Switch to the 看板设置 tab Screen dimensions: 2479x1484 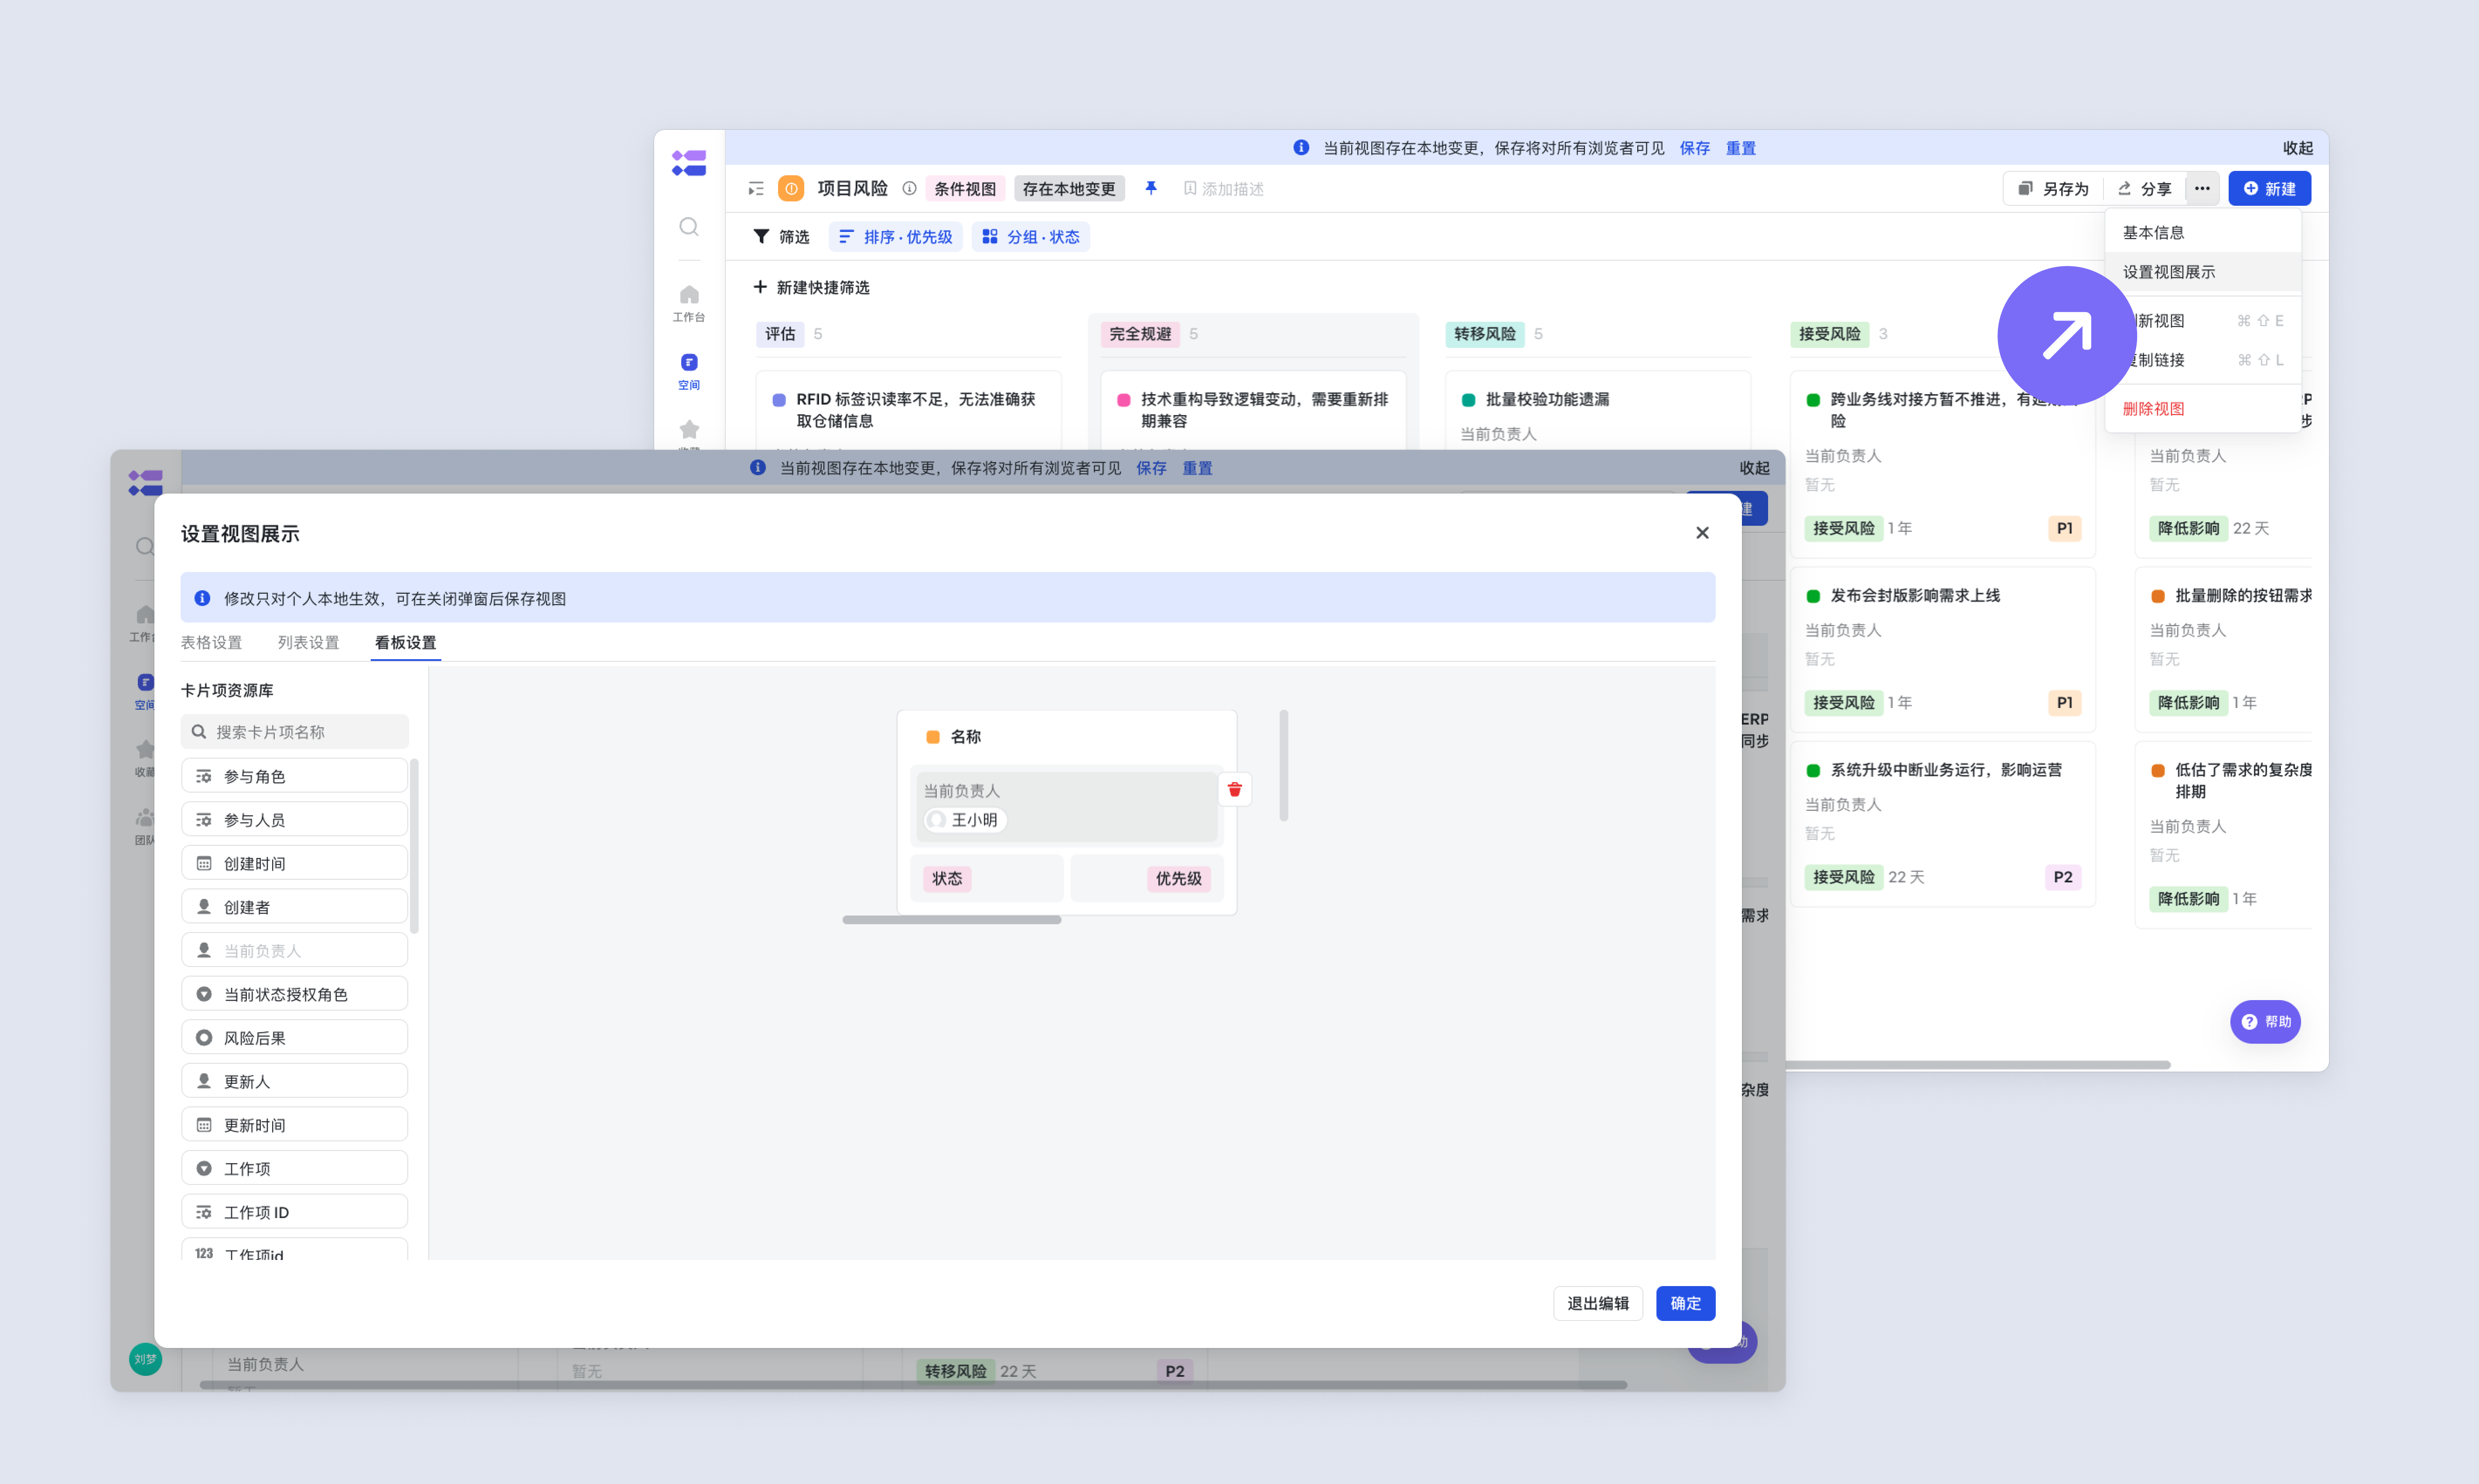tap(405, 642)
